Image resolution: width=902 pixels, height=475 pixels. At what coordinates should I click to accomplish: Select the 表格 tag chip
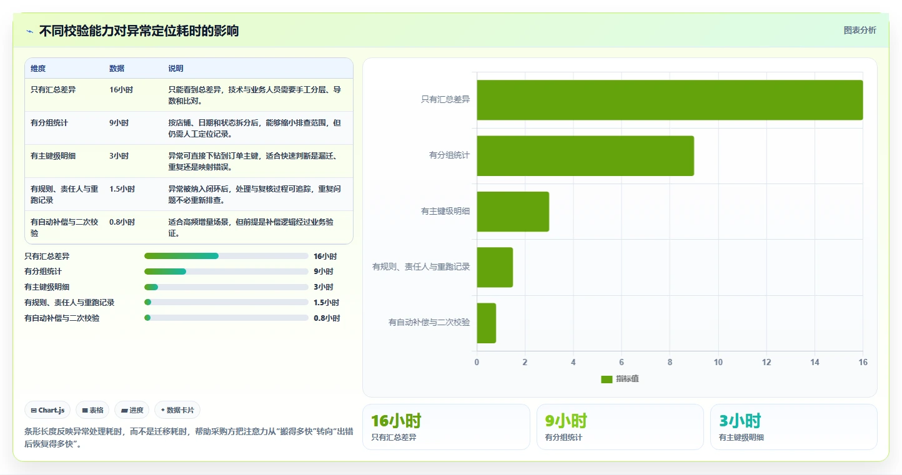[x=92, y=410]
